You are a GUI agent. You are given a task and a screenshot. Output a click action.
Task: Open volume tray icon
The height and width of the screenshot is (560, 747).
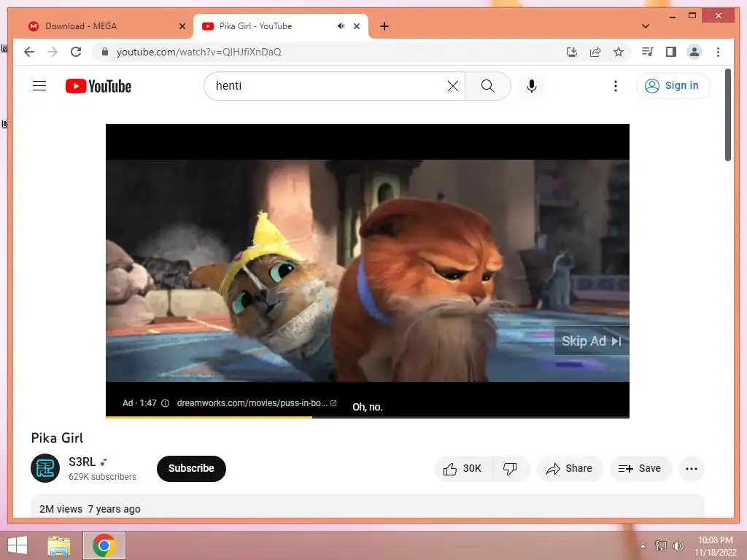(678, 545)
